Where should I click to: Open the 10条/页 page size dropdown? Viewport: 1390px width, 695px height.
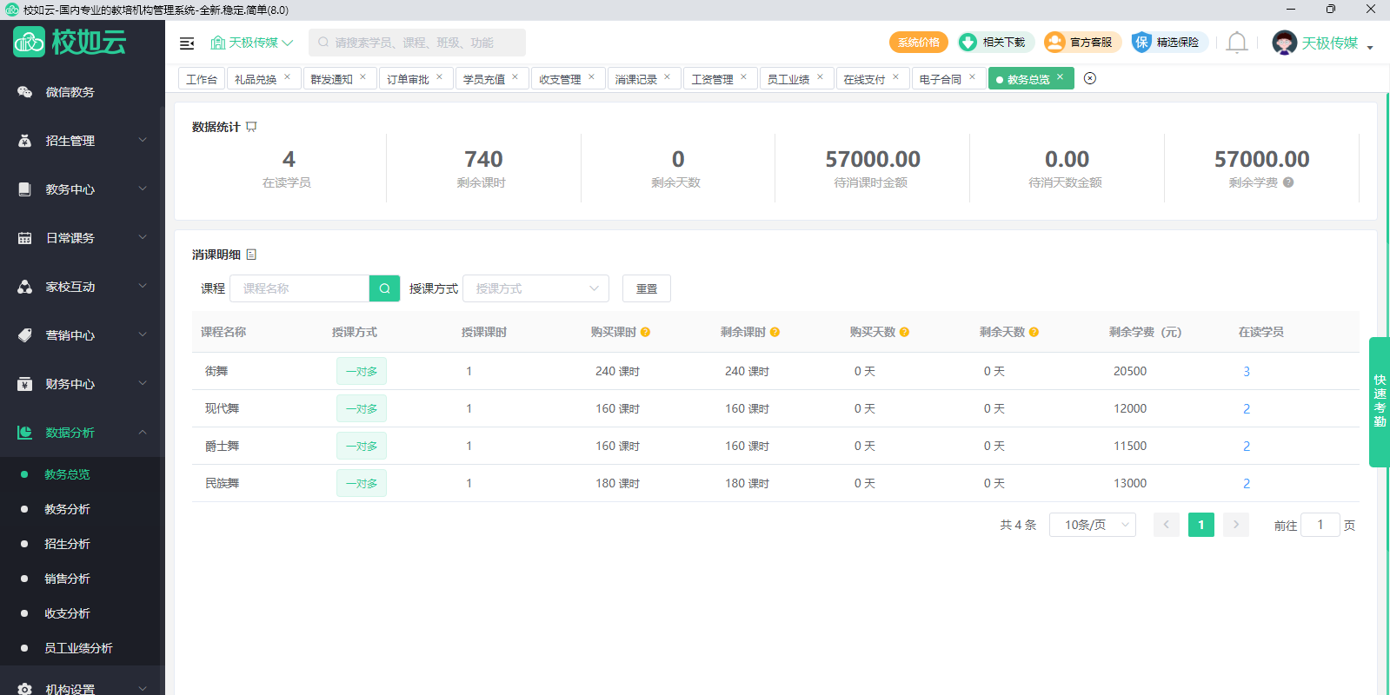1092,525
